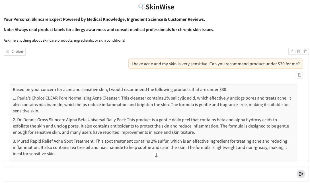This screenshot has height=184, width=310.
Task: Click the "Your Personal Skincare Expert" tagline
Action: 104,19
